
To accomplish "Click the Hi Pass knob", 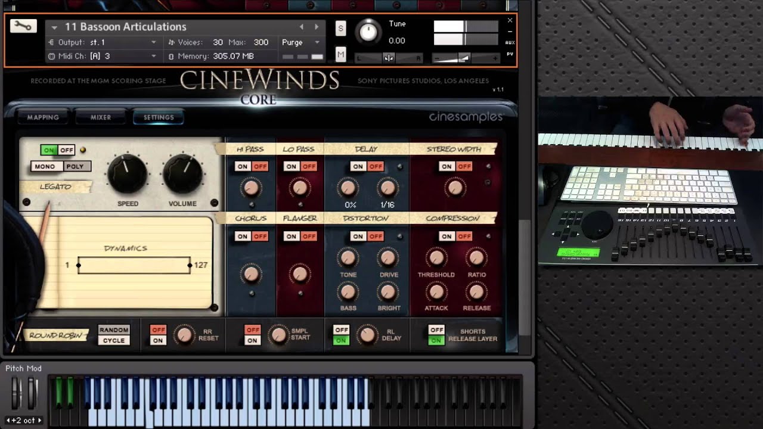I will point(251,188).
